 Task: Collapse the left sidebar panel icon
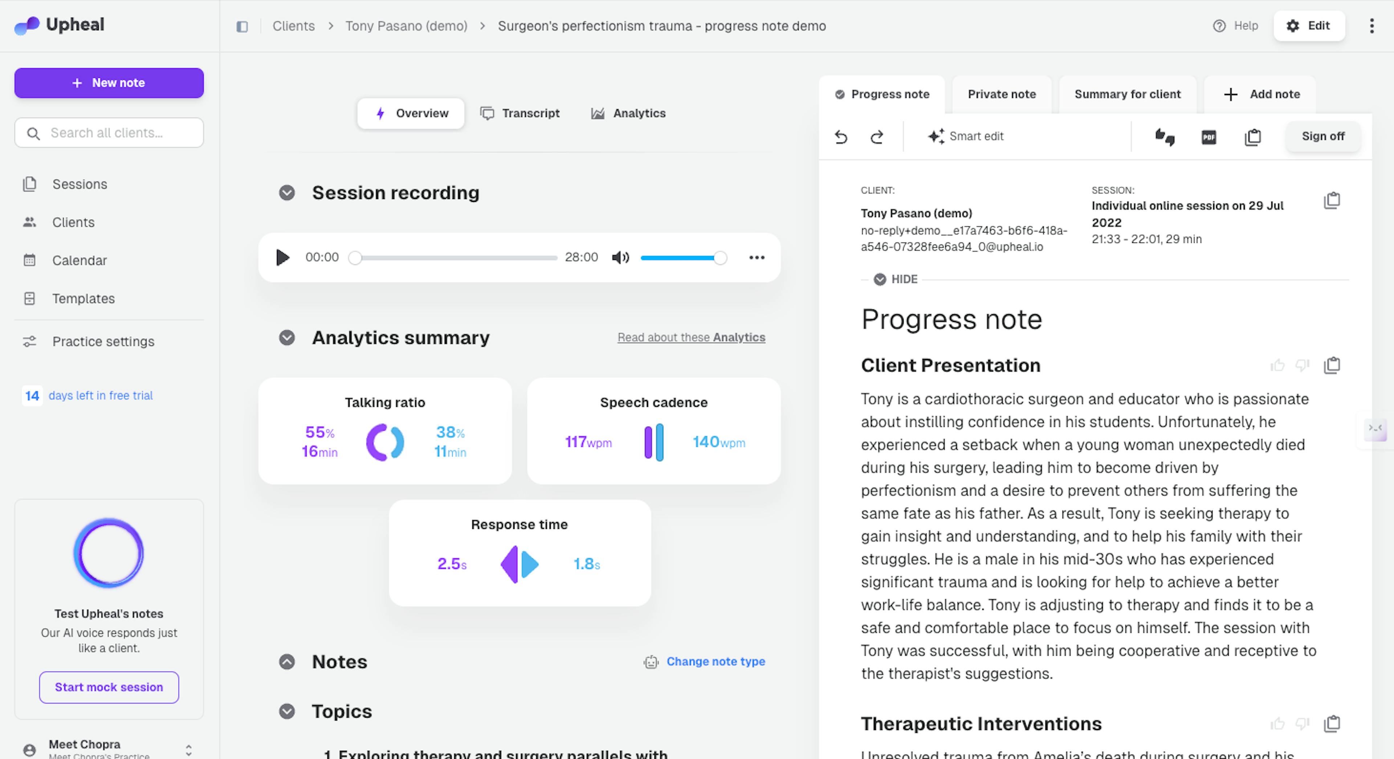point(242,26)
